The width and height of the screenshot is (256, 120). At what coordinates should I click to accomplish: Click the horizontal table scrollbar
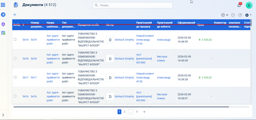(121, 107)
